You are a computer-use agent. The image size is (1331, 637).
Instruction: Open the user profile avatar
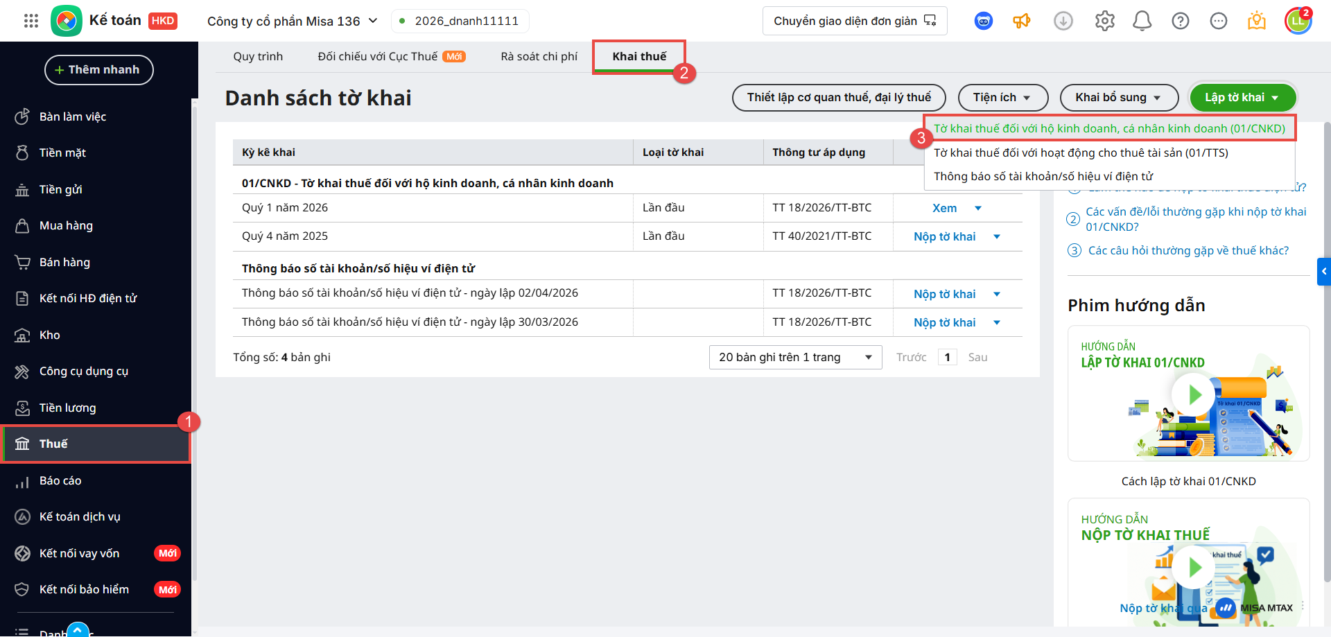click(x=1298, y=21)
